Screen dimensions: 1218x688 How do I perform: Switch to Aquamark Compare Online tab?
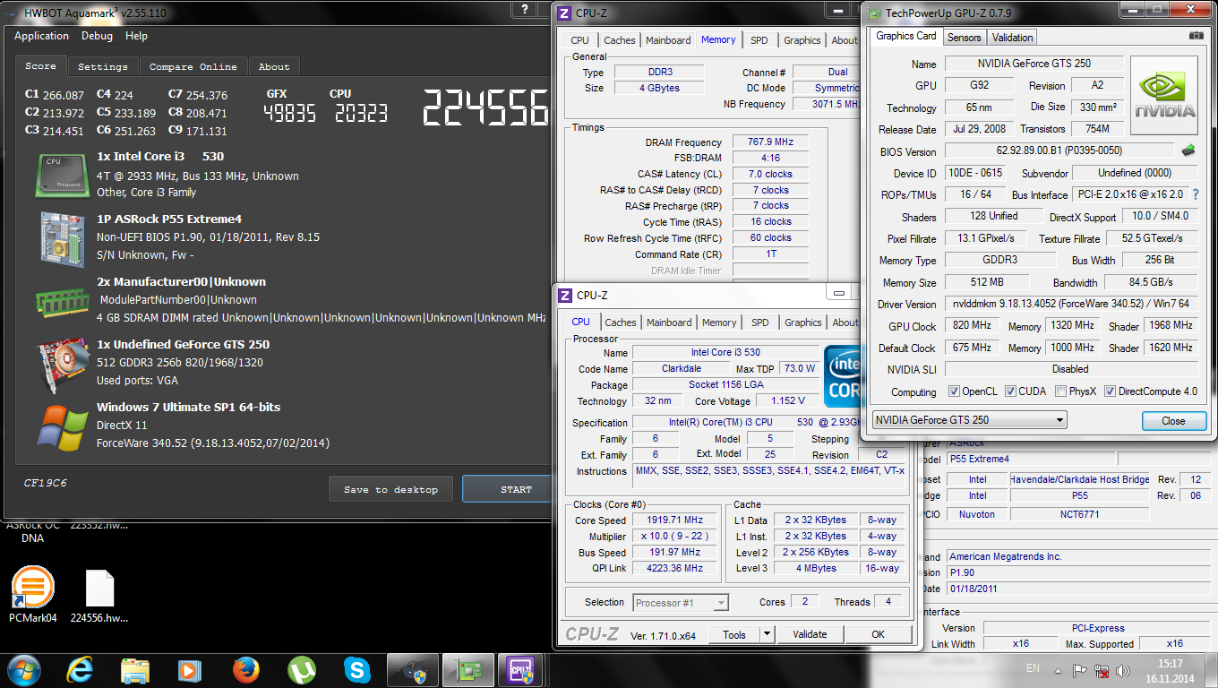tap(193, 66)
